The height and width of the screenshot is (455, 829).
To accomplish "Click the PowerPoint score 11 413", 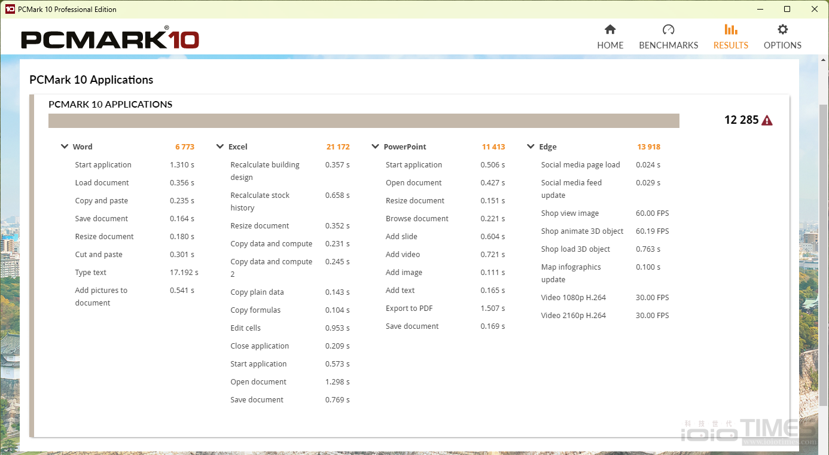I will [x=493, y=146].
